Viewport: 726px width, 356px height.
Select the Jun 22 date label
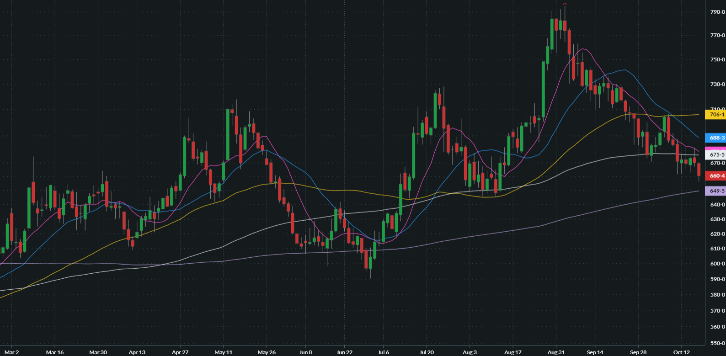pyautogui.click(x=345, y=352)
